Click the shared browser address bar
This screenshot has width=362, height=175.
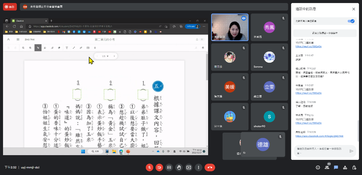tap(98, 26)
